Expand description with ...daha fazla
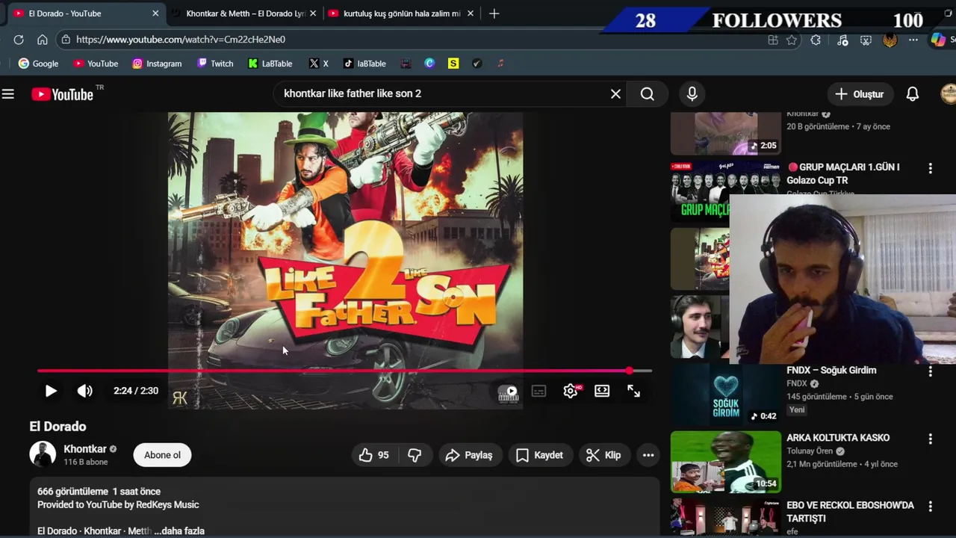The image size is (956, 538). click(179, 531)
